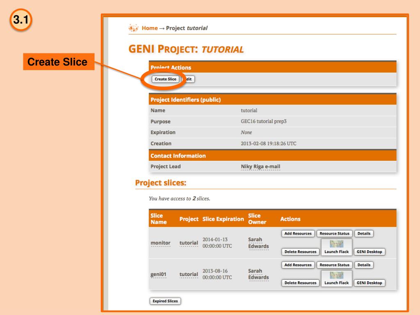Add Resources to the monitor slice
The width and height of the screenshot is (420, 315).
click(298, 233)
